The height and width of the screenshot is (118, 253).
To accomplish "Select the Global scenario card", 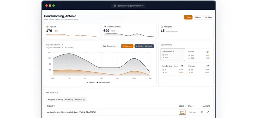I will (x=199, y=55).
